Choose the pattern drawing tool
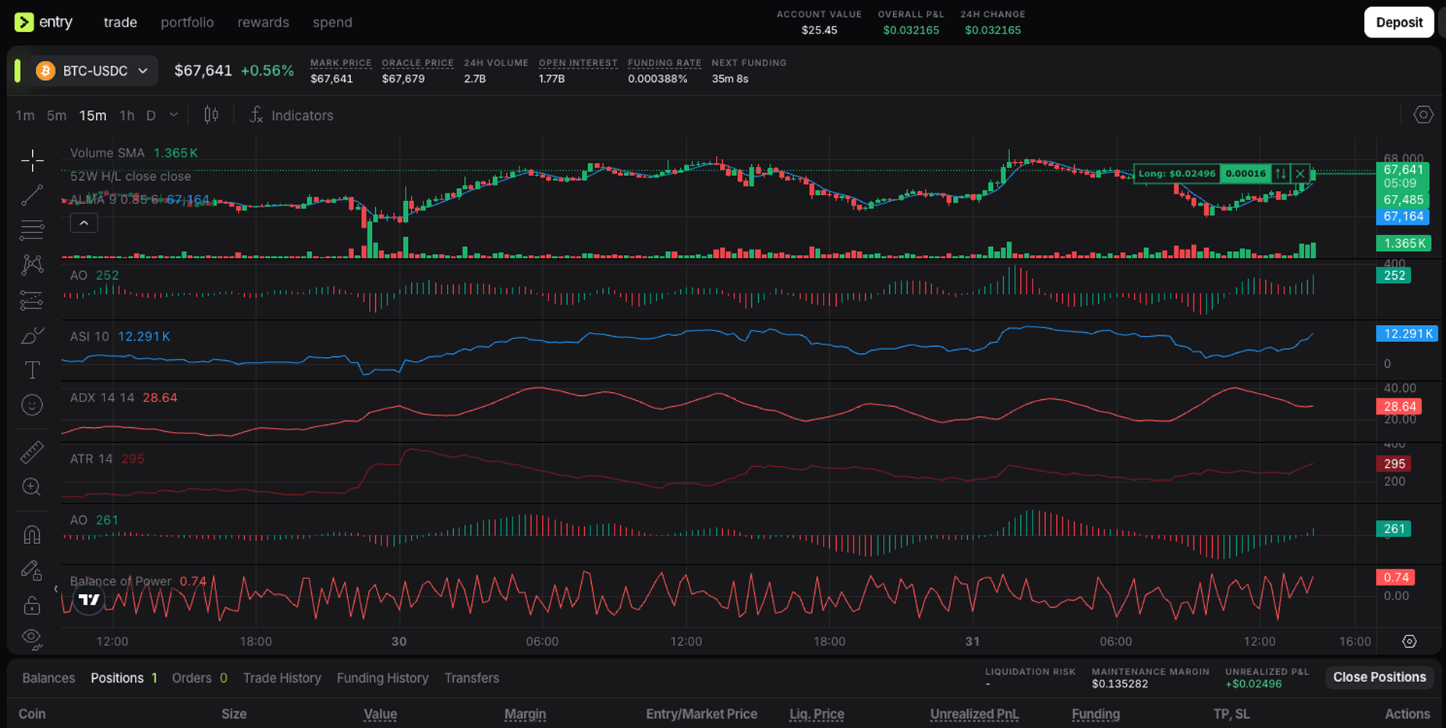1446x728 pixels. (x=32, y=265)
